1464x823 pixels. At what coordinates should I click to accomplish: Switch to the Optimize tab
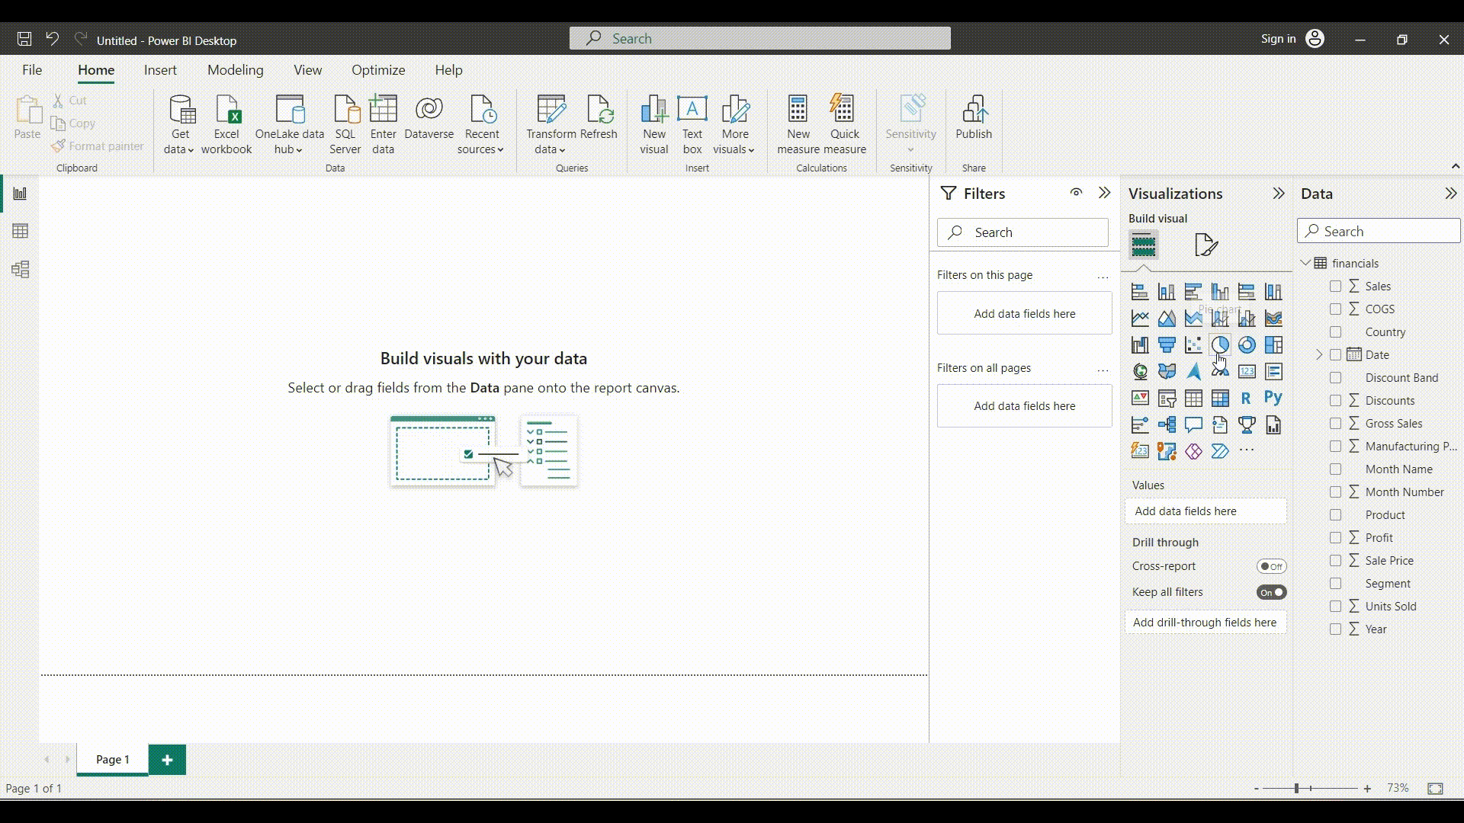click(378, 70)
